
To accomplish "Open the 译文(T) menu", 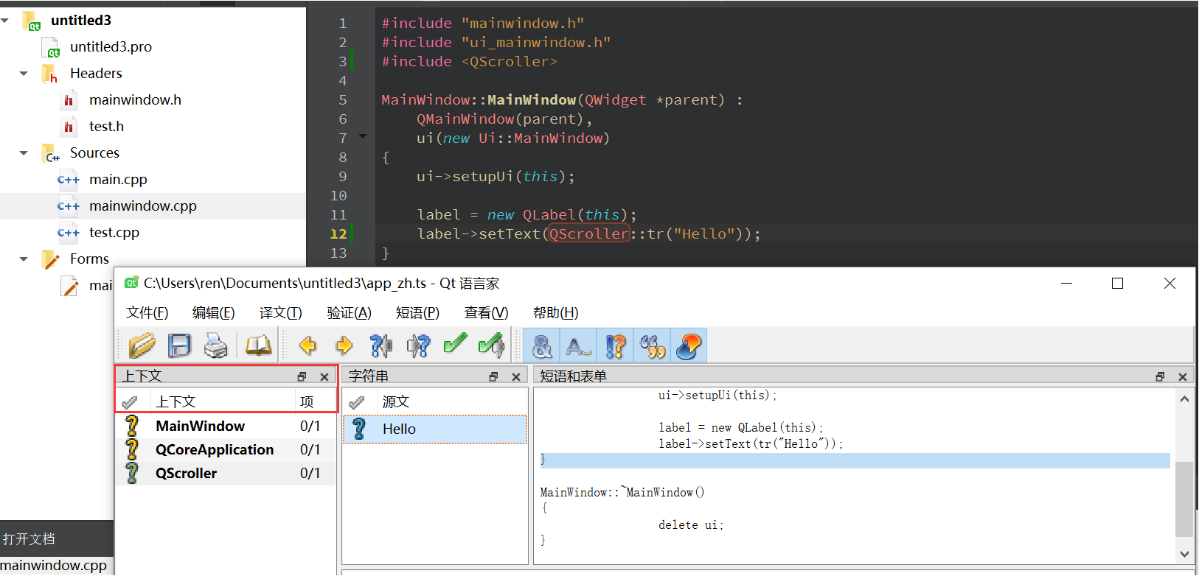I will click(281, 313).
